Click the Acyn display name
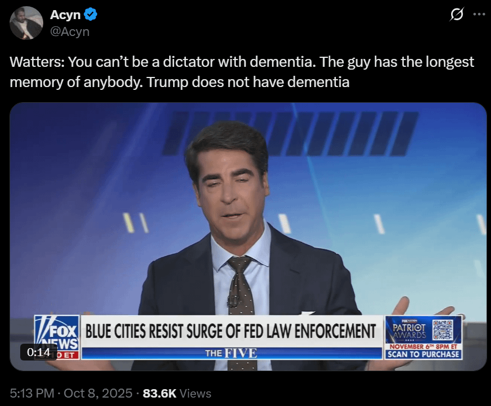 coord(65,15)
